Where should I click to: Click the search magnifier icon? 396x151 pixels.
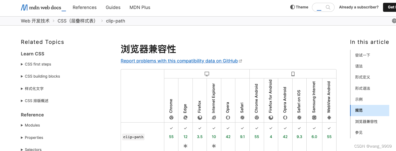328,7
